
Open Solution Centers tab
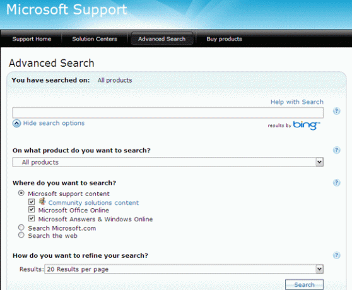(95, 39)
